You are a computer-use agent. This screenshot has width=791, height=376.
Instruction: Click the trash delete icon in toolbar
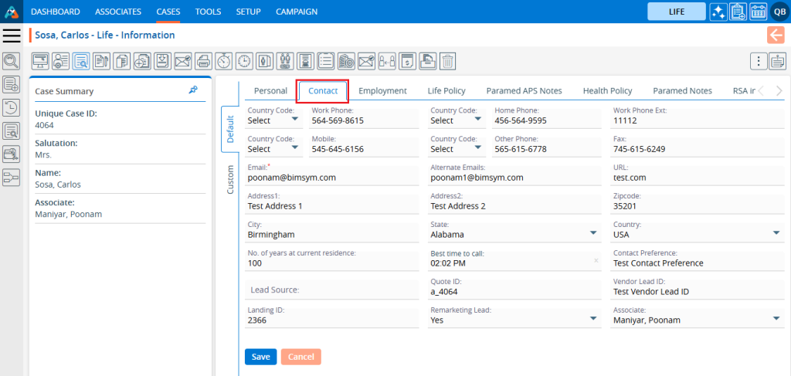pos(447,61)
